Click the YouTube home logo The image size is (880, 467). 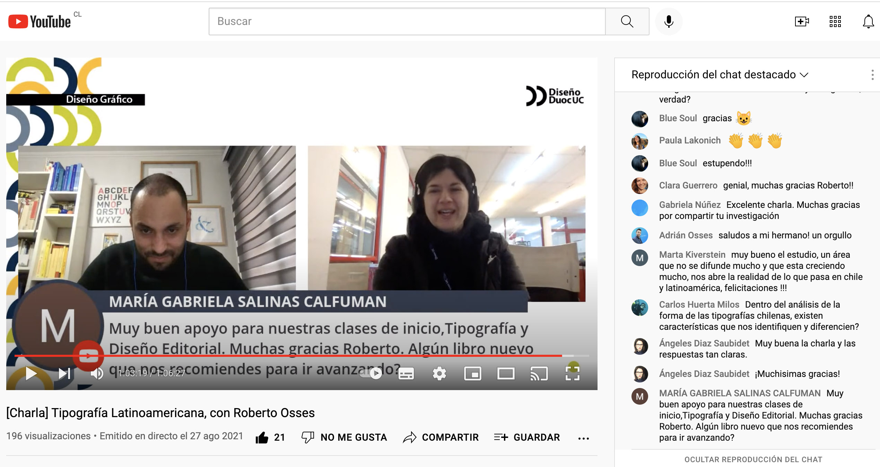[x=39, y=21]
